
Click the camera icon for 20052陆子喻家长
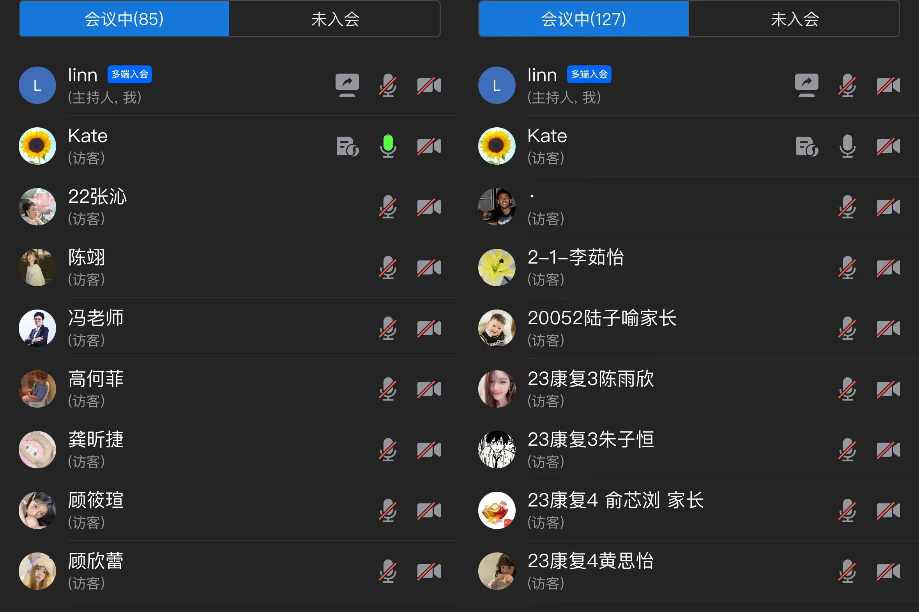pyautogui.click(x=888, y=328)
